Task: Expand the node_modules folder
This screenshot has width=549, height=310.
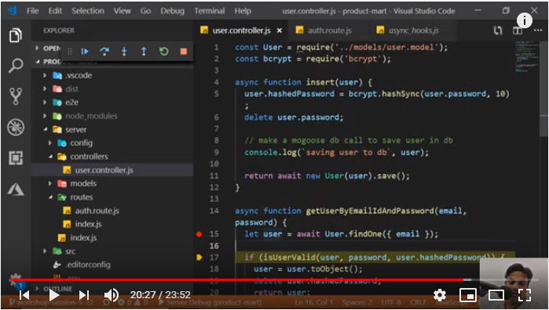Action: click(x=45, y=116)
